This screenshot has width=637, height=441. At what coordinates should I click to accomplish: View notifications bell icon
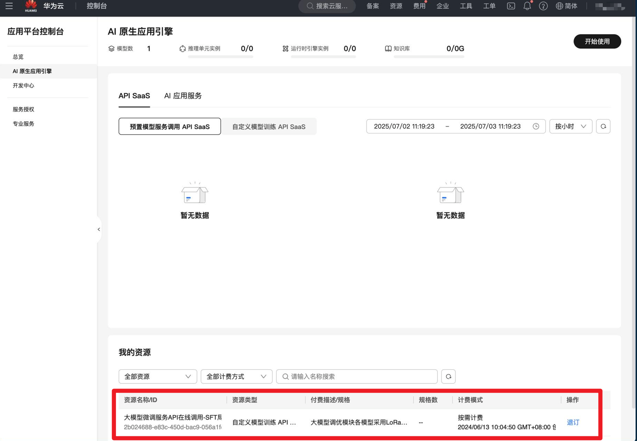click(527, 6)
